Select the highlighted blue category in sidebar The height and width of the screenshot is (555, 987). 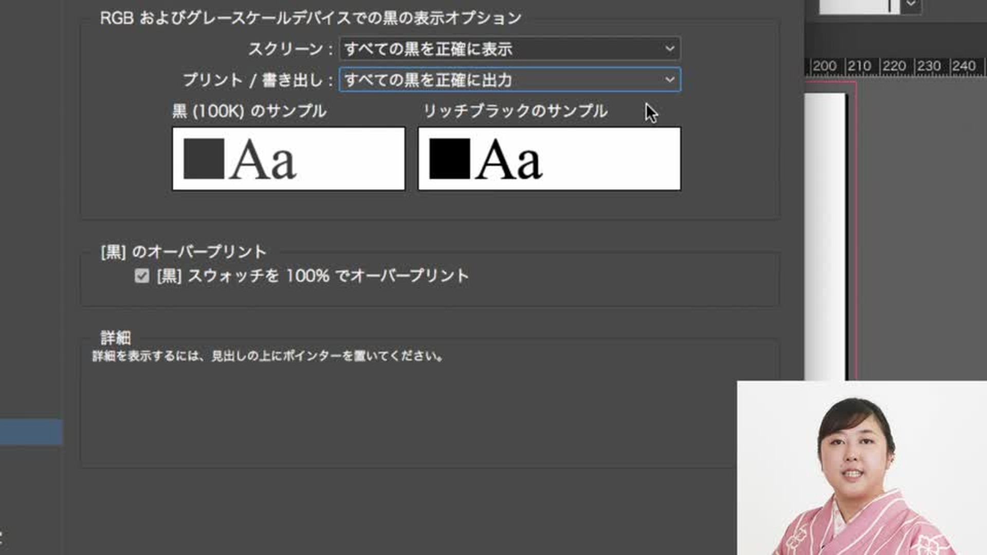tap(31, 432)
